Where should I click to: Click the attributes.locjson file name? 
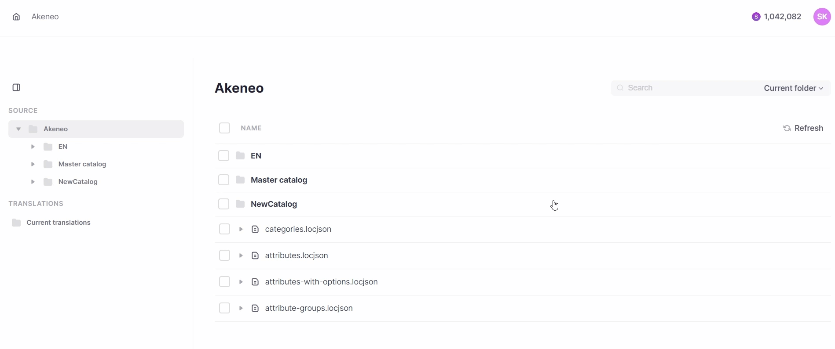coord(297,255)
